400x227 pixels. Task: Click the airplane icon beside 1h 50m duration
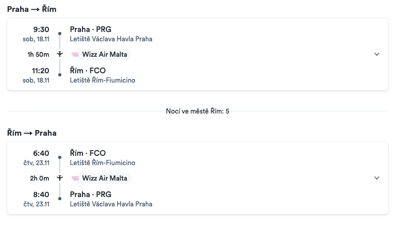click(60, 54)
